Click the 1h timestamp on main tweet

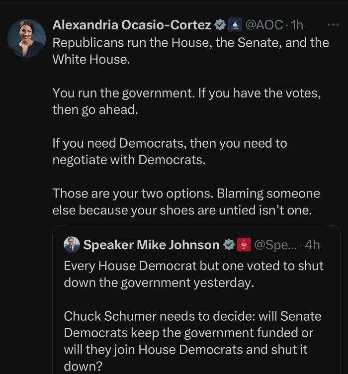(x=297, y=25)
